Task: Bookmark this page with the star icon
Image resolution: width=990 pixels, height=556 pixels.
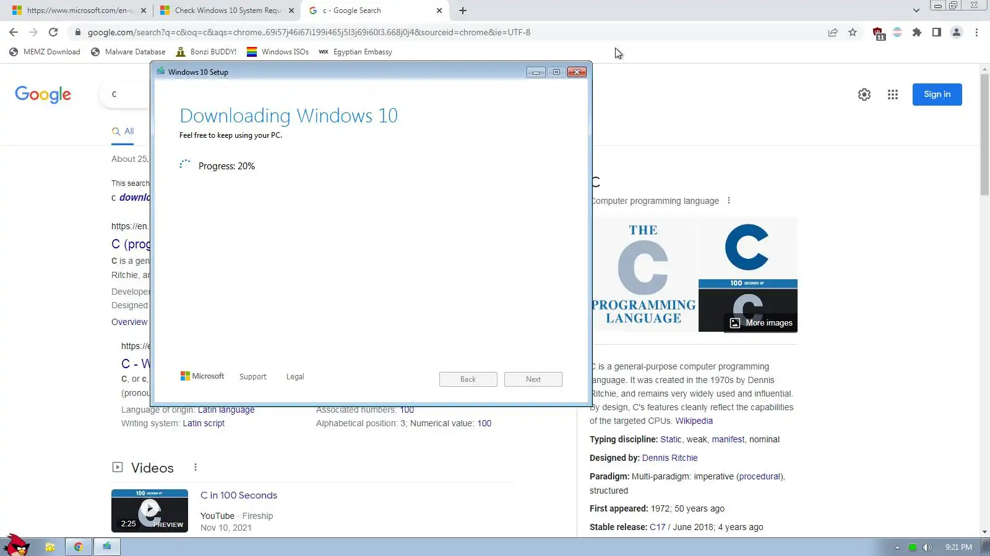Action: 853,32
